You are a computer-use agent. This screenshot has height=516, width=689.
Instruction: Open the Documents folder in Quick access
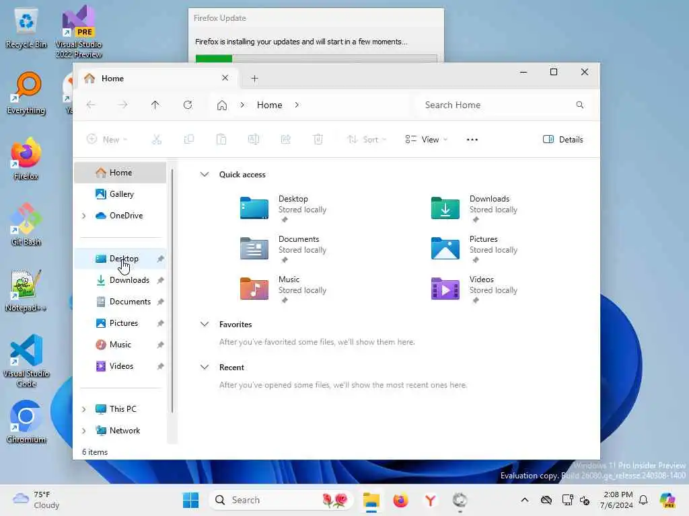coord(283,249)
